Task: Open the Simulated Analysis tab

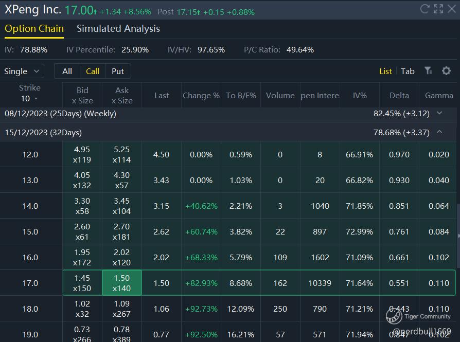Action: point(118,28)
